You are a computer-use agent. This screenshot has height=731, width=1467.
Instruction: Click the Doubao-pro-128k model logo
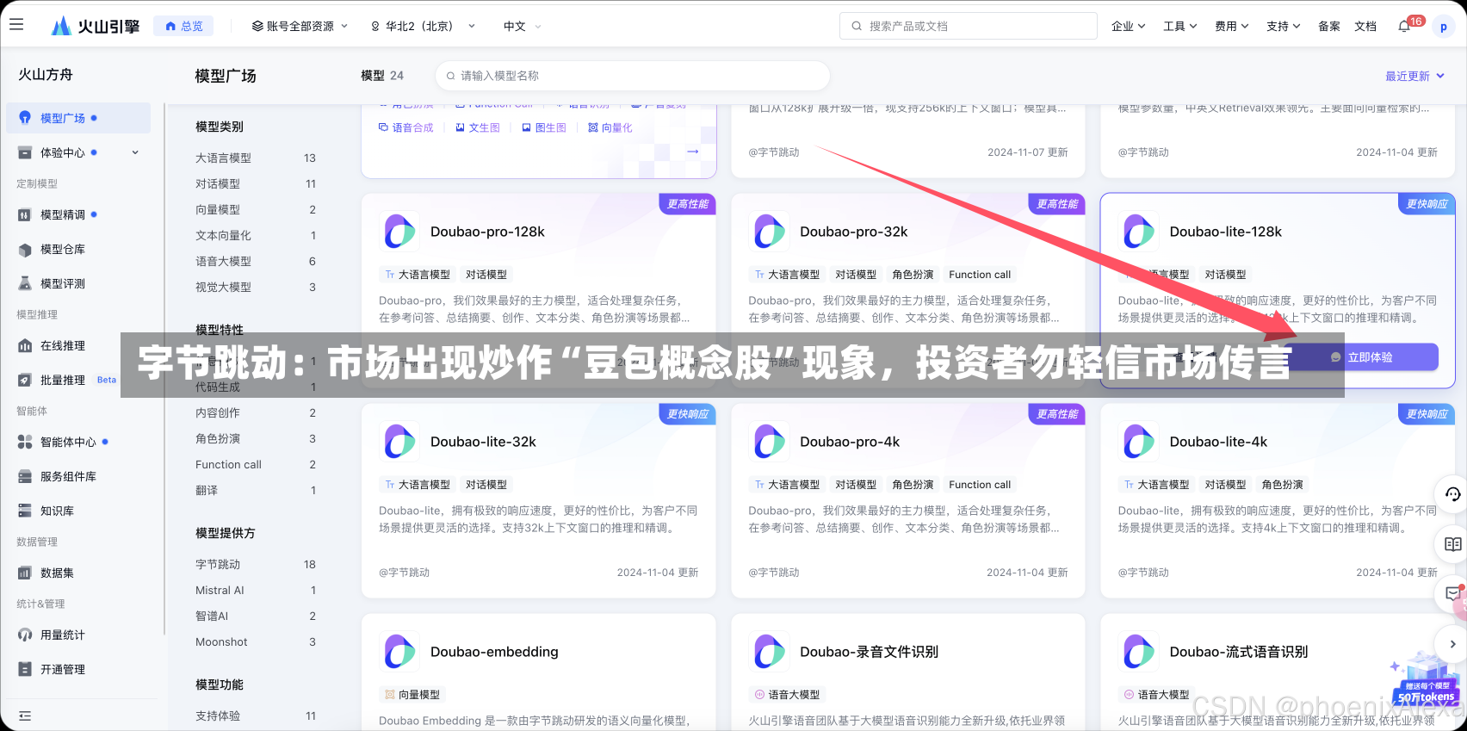tap(399, 232)
